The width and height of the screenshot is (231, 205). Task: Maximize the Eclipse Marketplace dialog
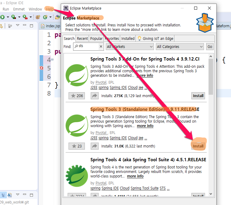[196, 8]
